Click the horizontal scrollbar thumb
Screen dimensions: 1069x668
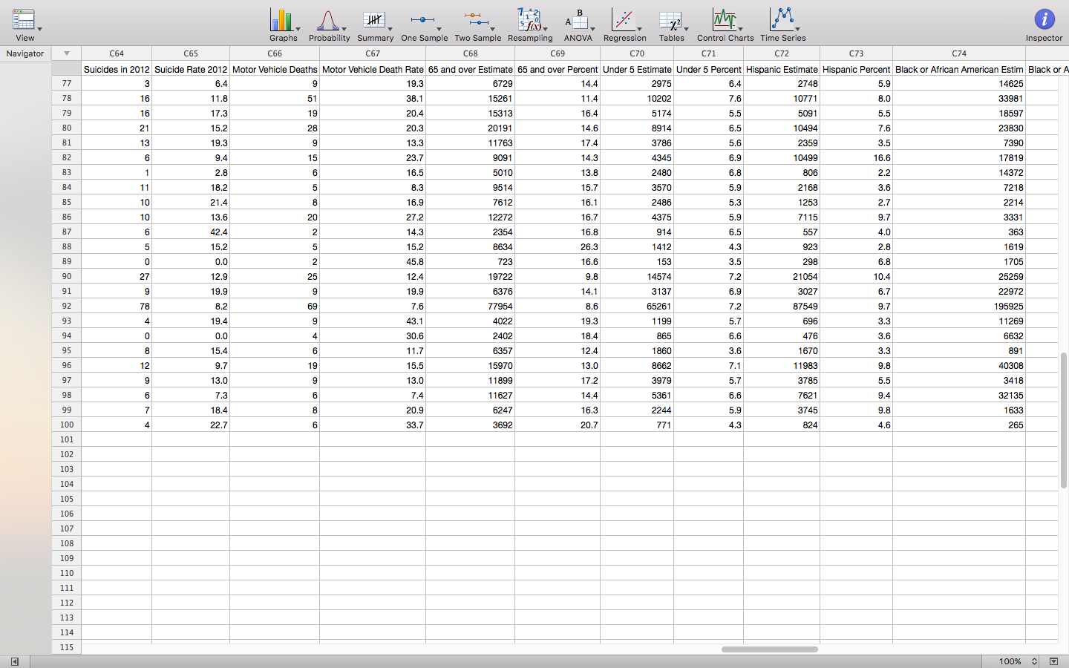[x=770, y=649]
